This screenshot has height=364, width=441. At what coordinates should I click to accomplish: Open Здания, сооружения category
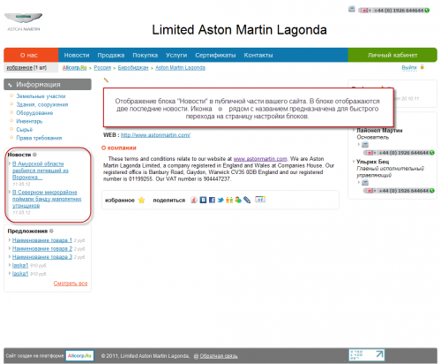(x=42, y=104)
